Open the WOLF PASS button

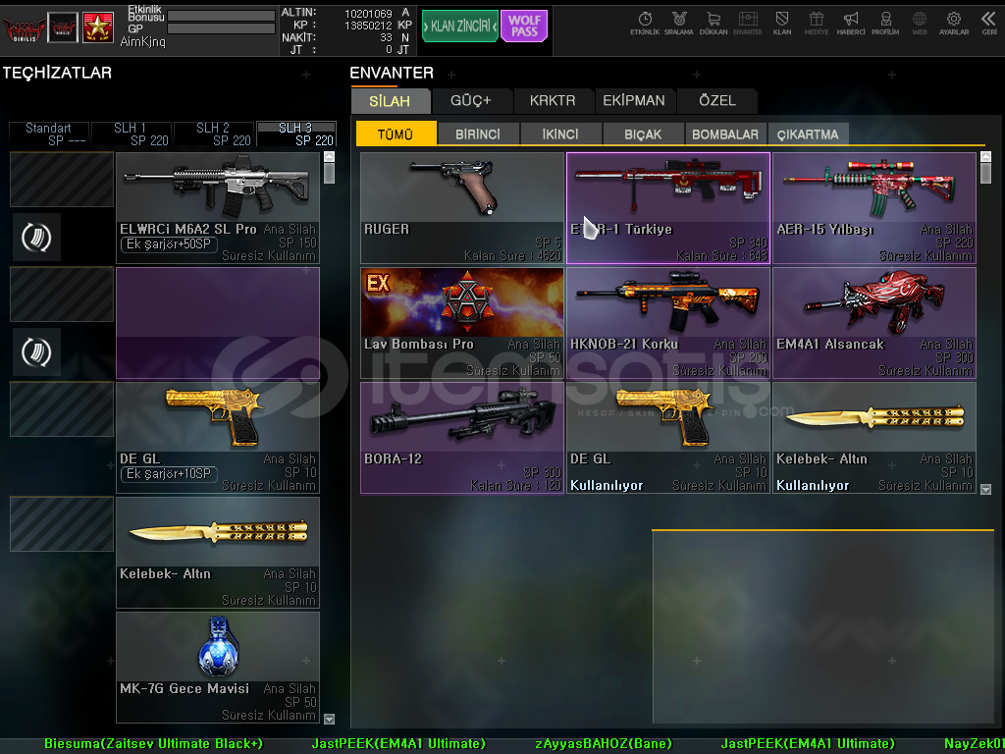coord(524,27)
